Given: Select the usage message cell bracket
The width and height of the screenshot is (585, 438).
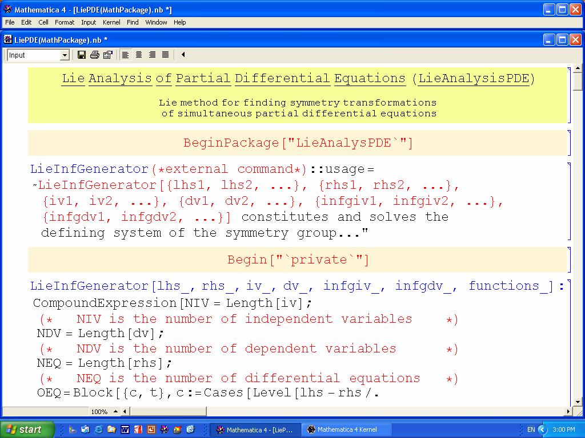Looking at the screenshot, I should click(x=569, y=201).
